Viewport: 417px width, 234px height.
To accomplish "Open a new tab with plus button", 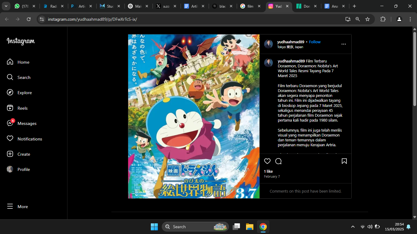I will [x=354, y=6].
